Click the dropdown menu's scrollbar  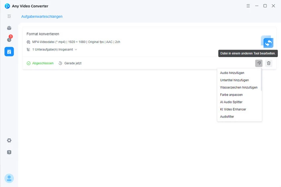(261, 80)
